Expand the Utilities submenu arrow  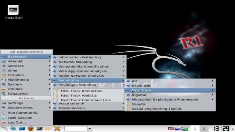pos(50,89)
